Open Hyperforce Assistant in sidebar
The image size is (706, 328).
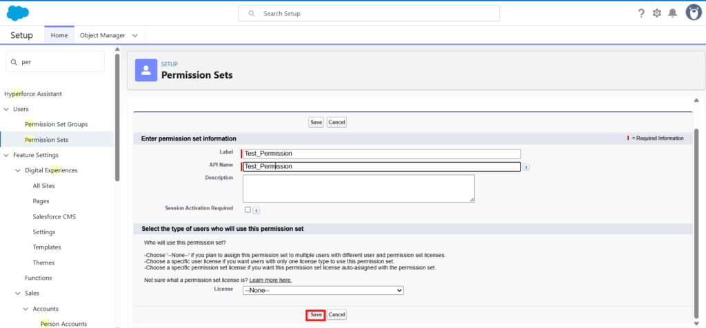coord(33,94)
